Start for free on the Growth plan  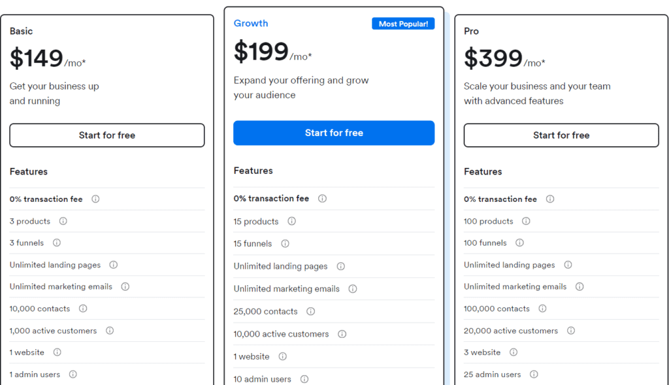pyautogui.click(x=334, y=132)
